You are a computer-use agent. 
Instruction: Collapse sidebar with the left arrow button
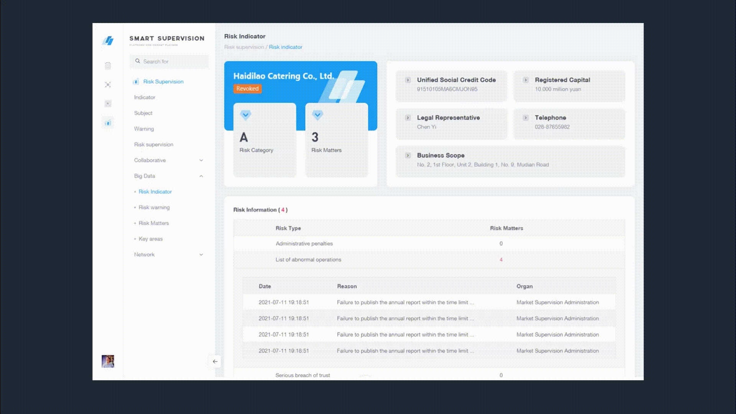[215, 361]
